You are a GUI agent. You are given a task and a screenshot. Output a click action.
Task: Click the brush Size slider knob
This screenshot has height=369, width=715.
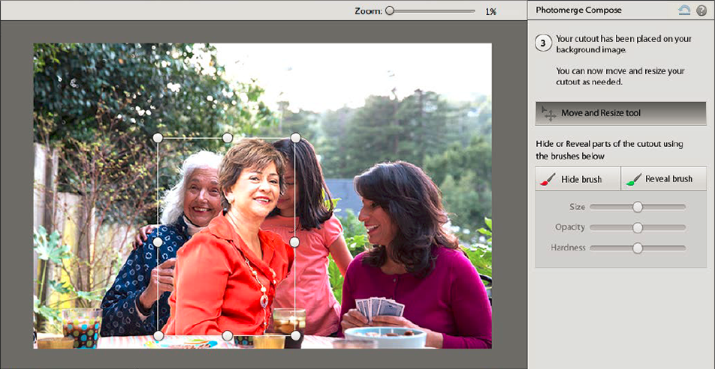[638, 207]
